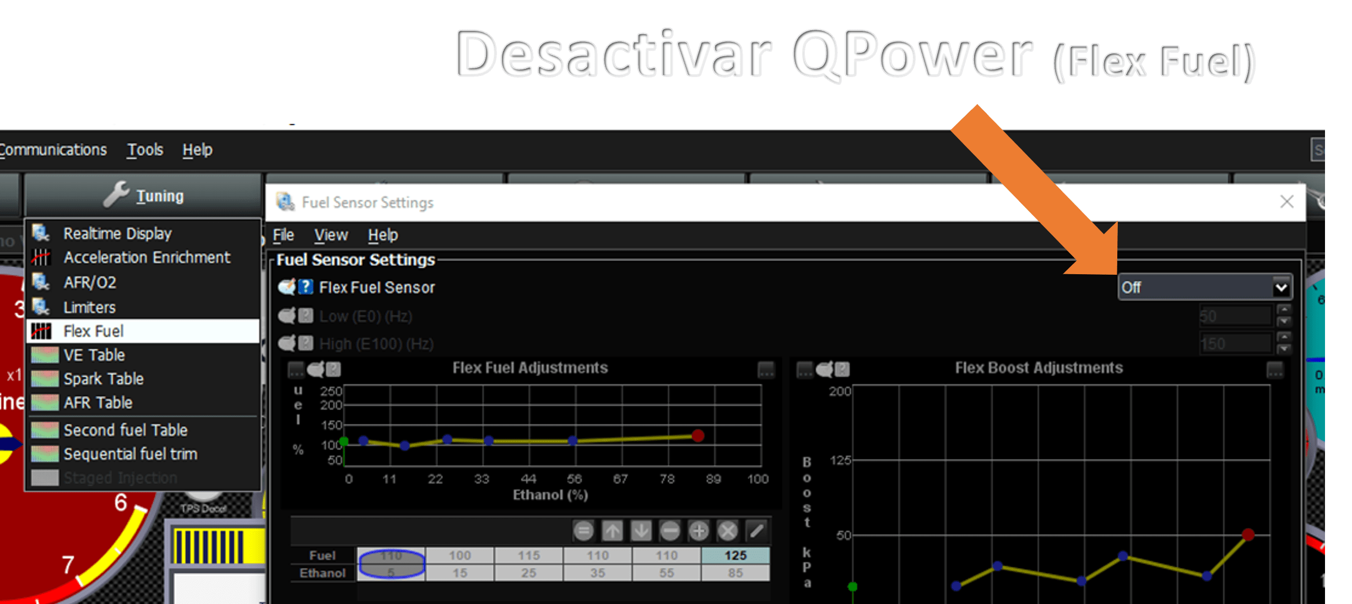Click the Low (E0) Hz field showing 50
The image size is (1352, 604).
coord(1235,316)
